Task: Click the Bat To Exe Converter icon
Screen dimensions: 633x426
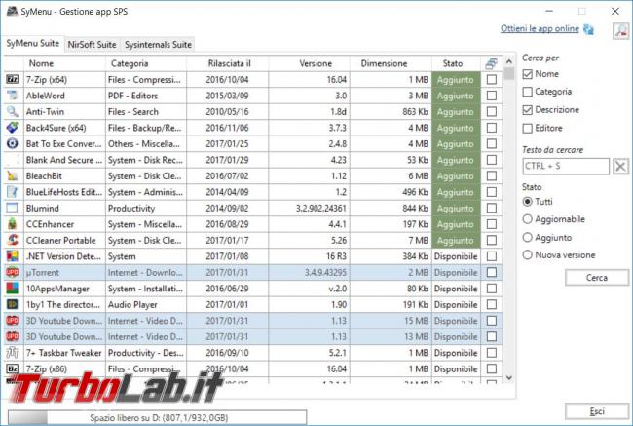Action: pos(13,144)
